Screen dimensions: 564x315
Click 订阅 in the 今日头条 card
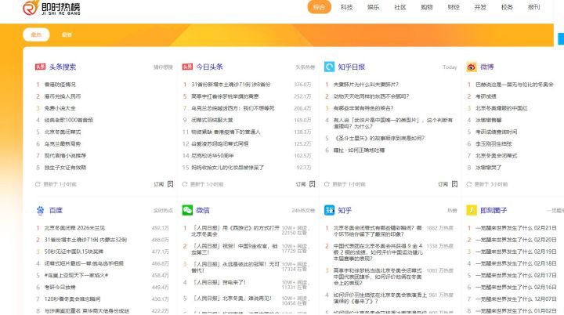tap(301, 184)
